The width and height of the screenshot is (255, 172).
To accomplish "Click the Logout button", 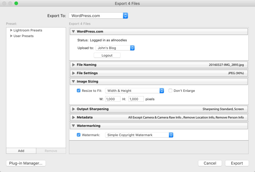I will tap(107, 55).
